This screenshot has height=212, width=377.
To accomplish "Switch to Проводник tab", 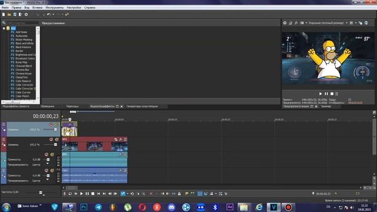I will tap(47, 106).
